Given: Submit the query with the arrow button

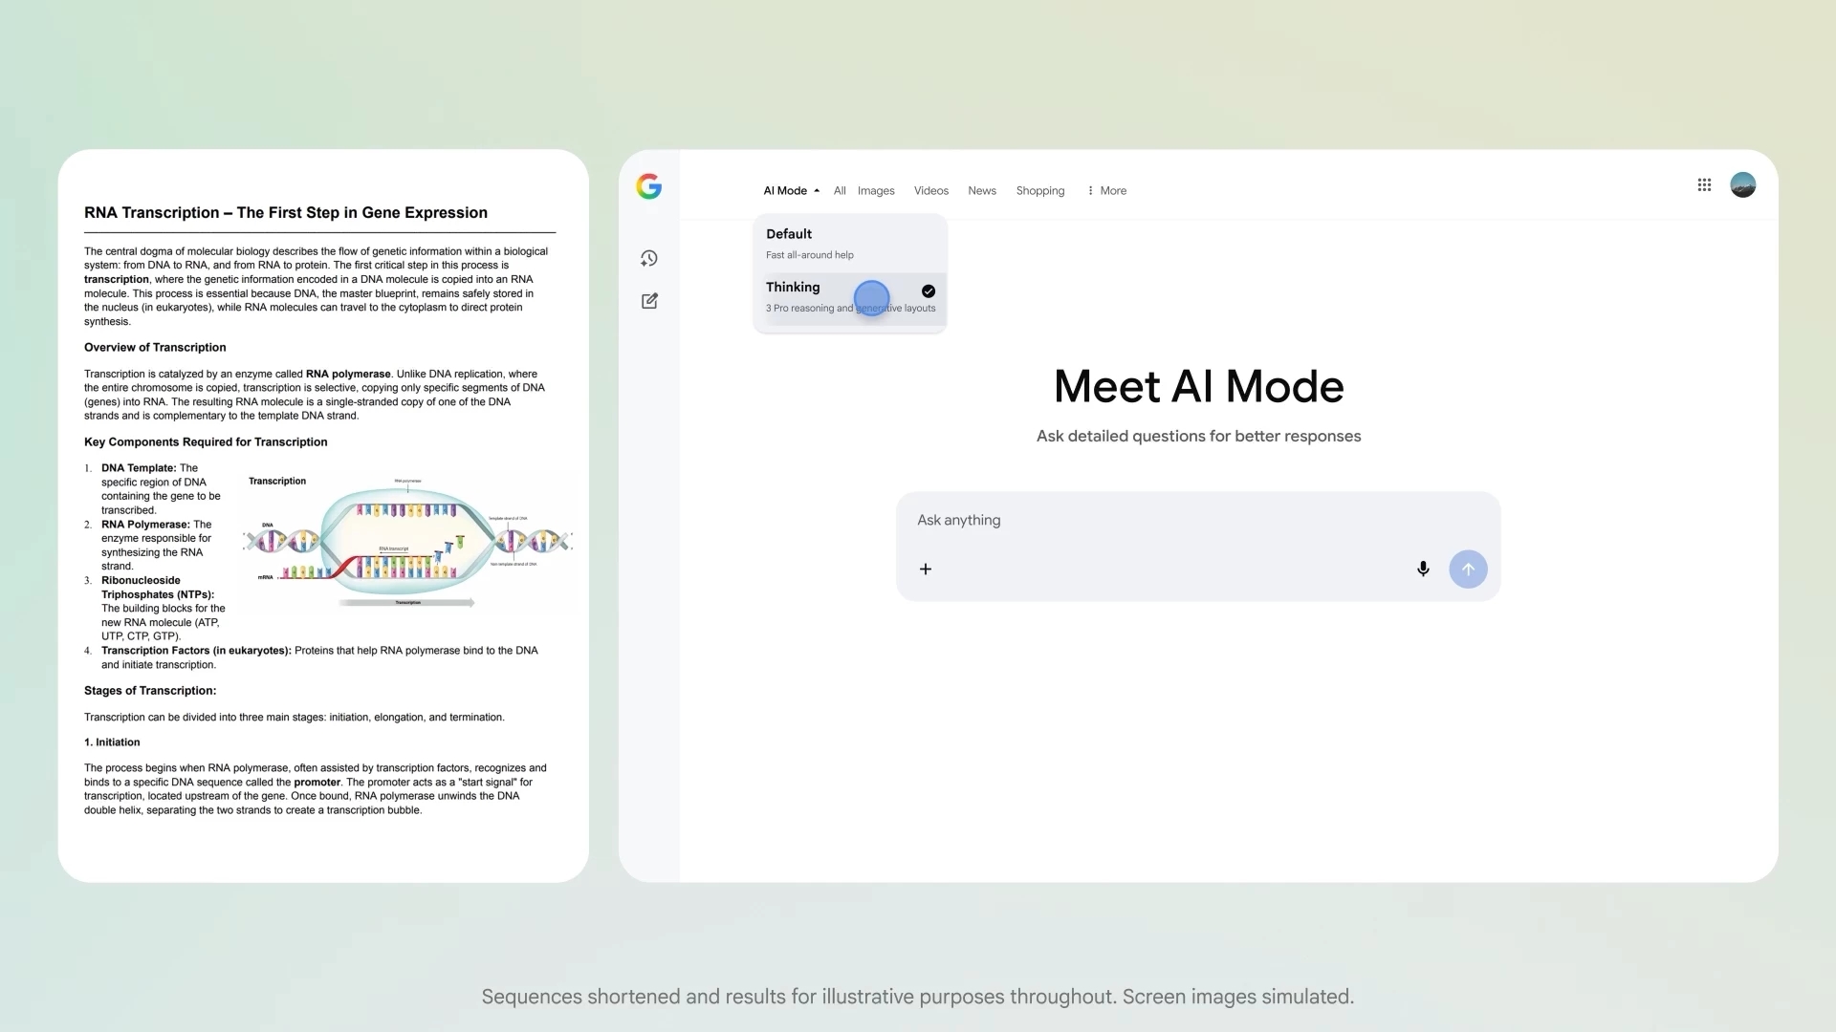Looking at the screenshot, I should pyautogui.click(x=1468, y=569).
